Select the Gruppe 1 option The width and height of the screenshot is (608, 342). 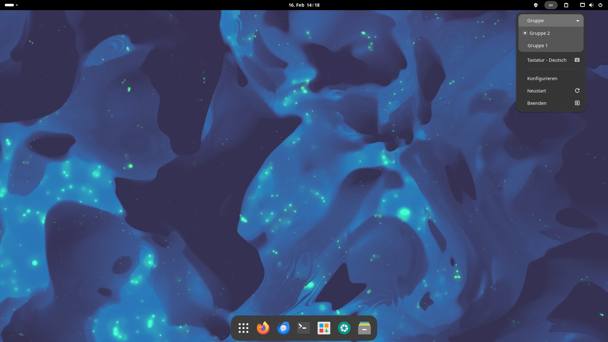point(537,46)
